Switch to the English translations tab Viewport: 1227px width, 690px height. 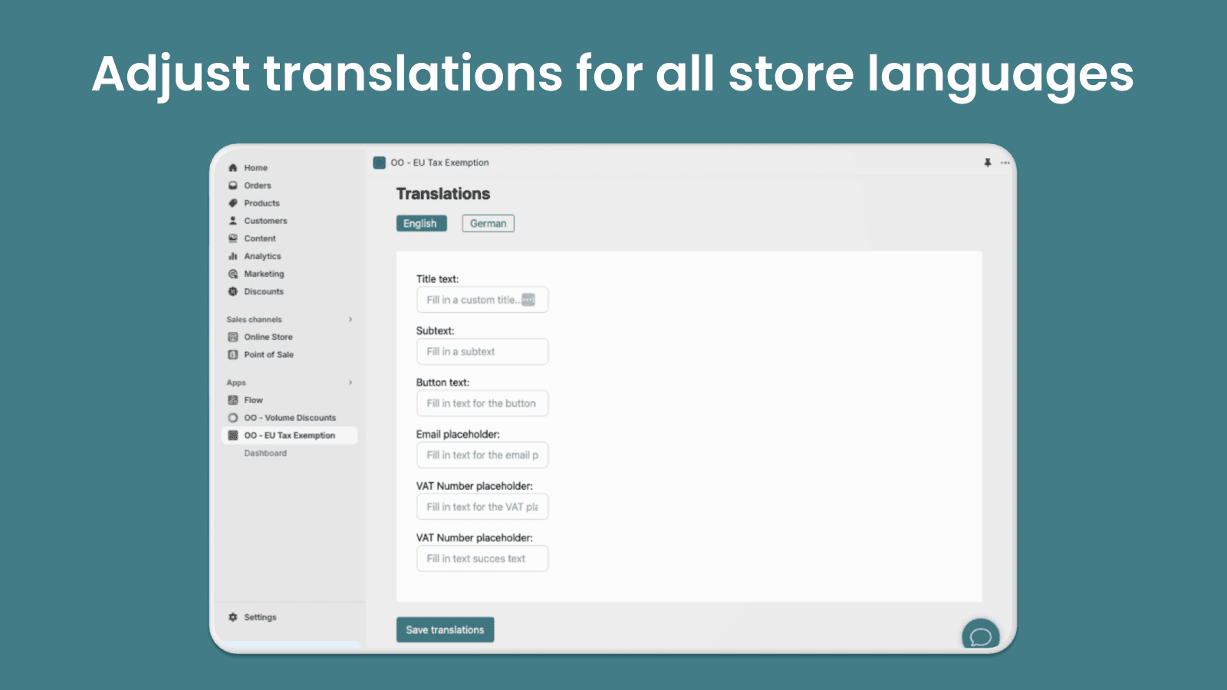pyautogui.click(x=421, y=223)
